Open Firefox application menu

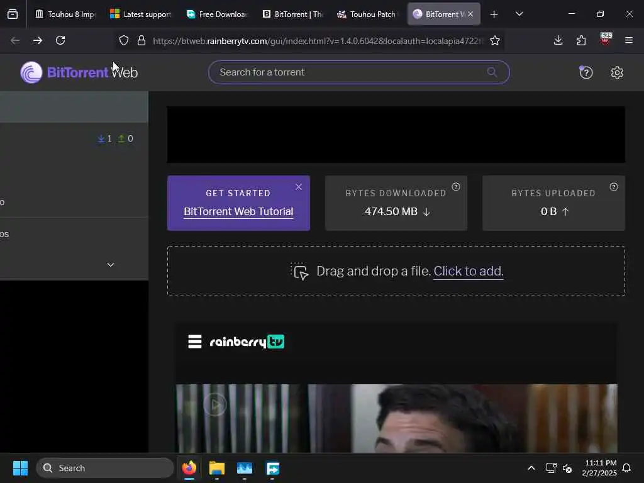click(629, 40)
